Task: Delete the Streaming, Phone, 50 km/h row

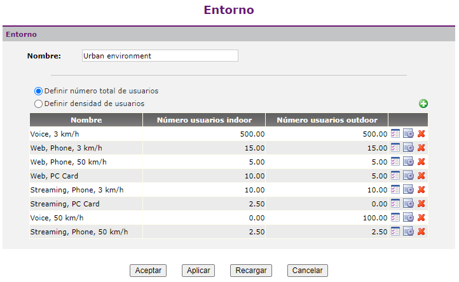Action: tap(421, 232)
